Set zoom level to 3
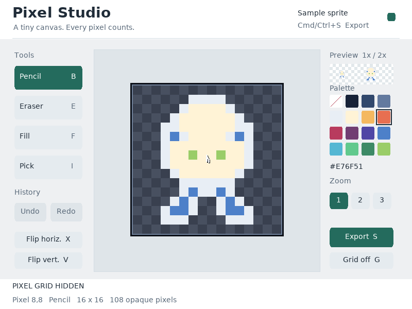Image resolution: width=412 pixels, height=309 pixels. coord(382,200)
